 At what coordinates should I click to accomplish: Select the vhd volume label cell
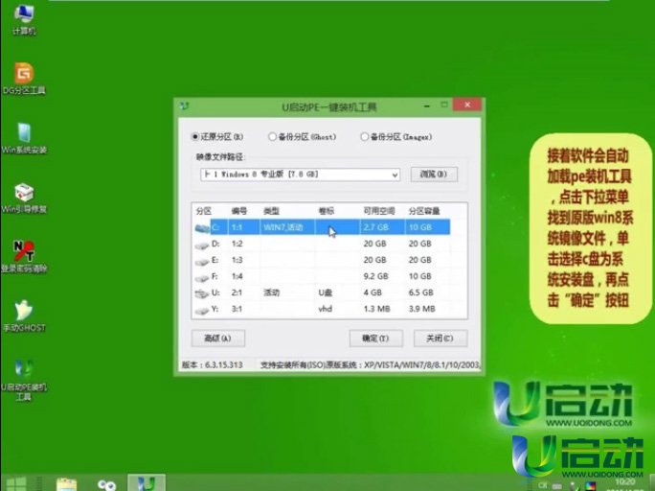[x=325, y=309]
